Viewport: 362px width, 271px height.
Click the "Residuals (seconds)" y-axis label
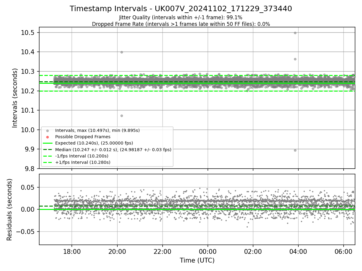pos(9,210)
